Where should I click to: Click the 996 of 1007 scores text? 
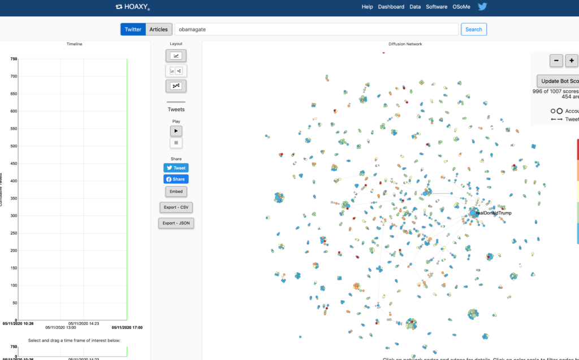pyautogui.click(x=555, y=91)
